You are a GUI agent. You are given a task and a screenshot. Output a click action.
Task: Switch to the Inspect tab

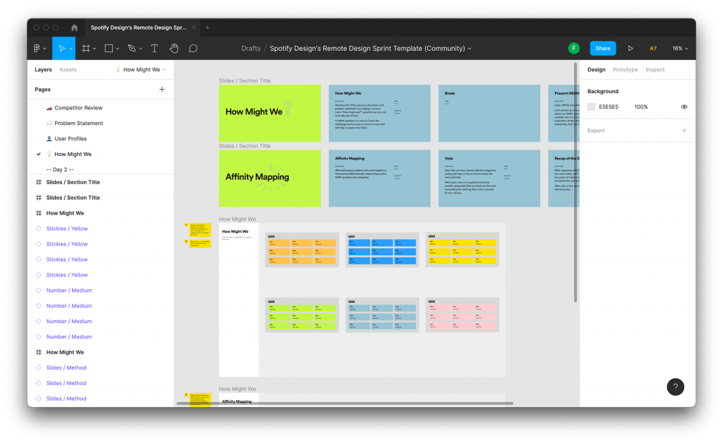coord(655,70)
